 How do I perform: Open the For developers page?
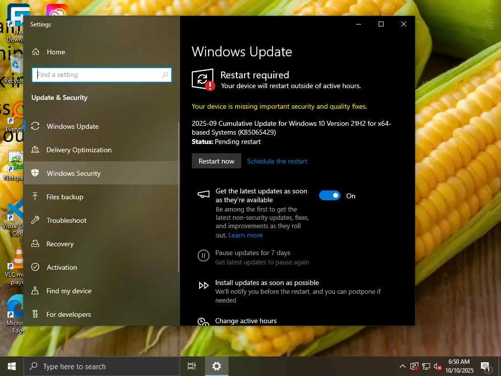[101, 314]
